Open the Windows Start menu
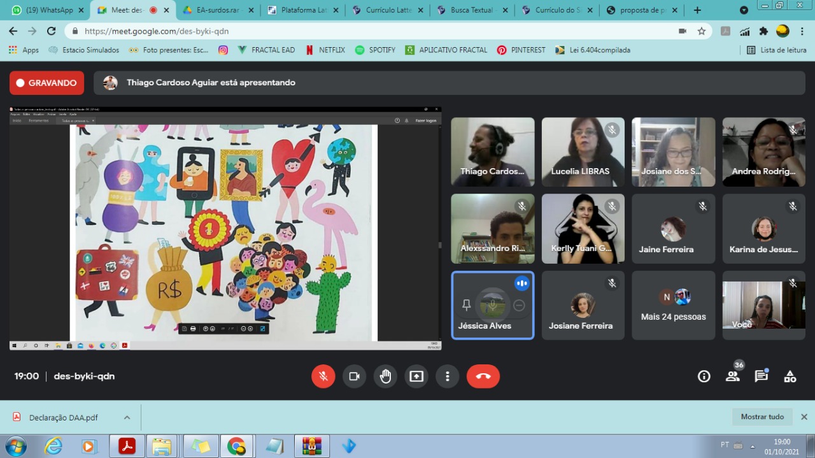 point(15,446)
